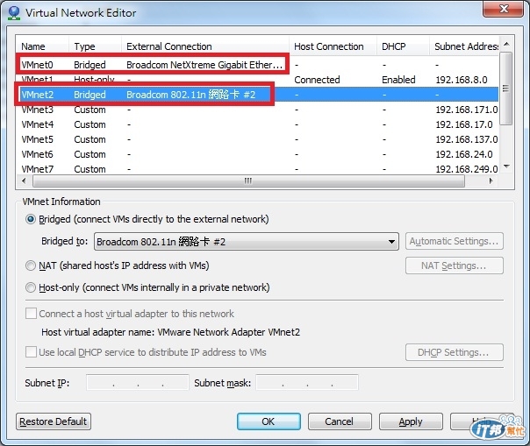The image size is (530, 446).
Task: Select the VMnet6 row
Action: [x=257, y=154]
